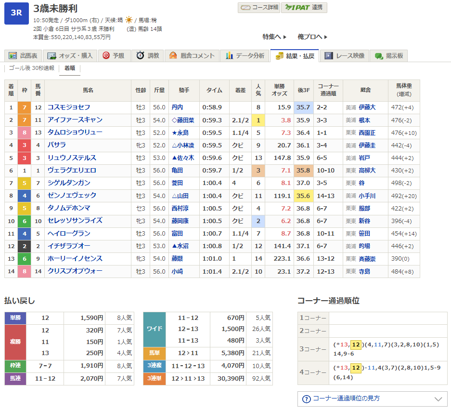Click the blue 3R race number badge

[x=16, y=13]
